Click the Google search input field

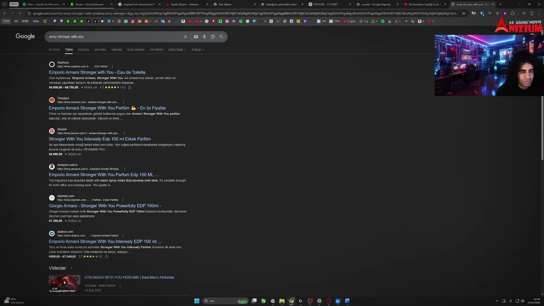115,37
